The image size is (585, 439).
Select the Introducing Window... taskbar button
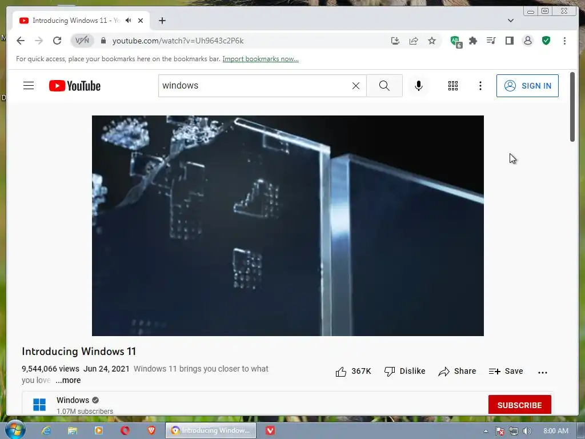pyautogui.click(x=211, y=430)
